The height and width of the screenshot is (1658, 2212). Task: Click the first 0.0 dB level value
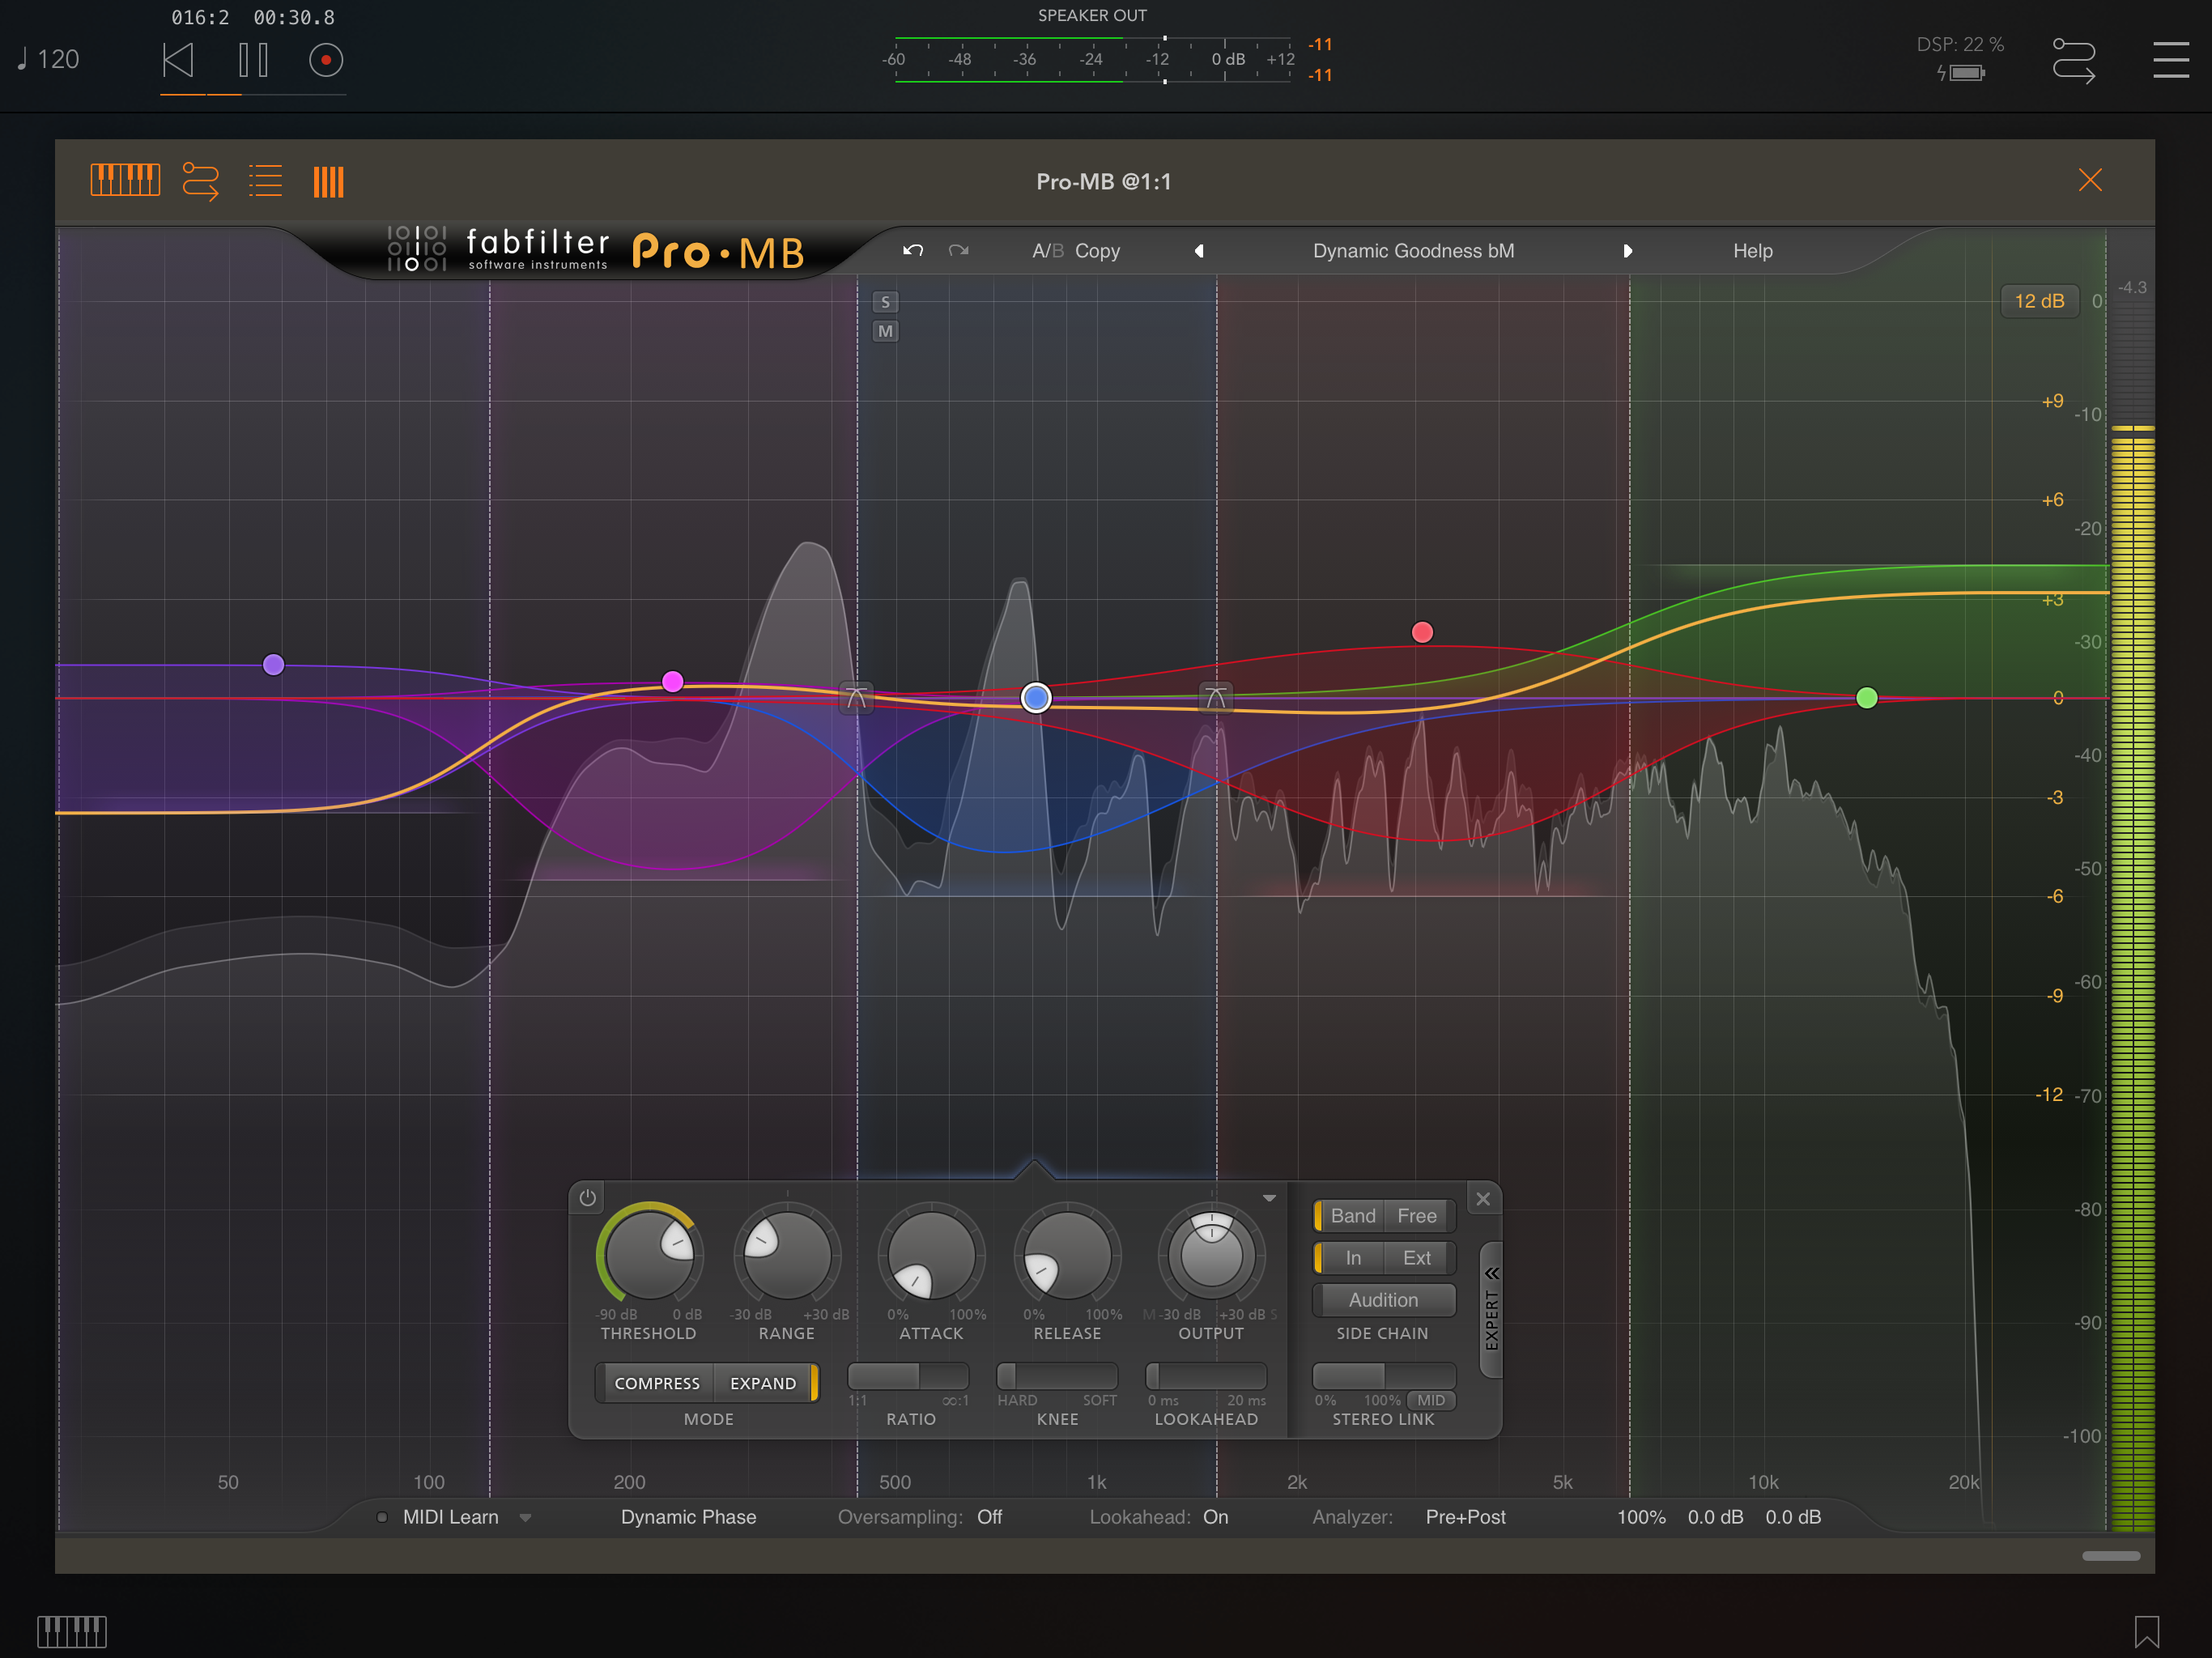(x=1716, y=1517)
